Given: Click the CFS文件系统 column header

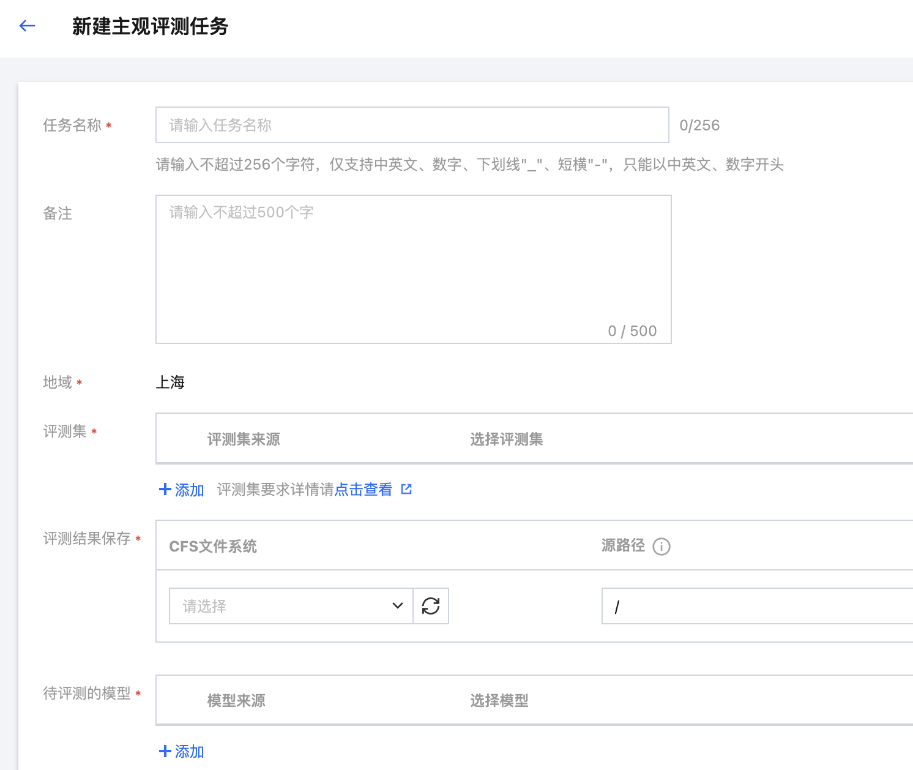Looking at the screenshot, I should 213,546.
